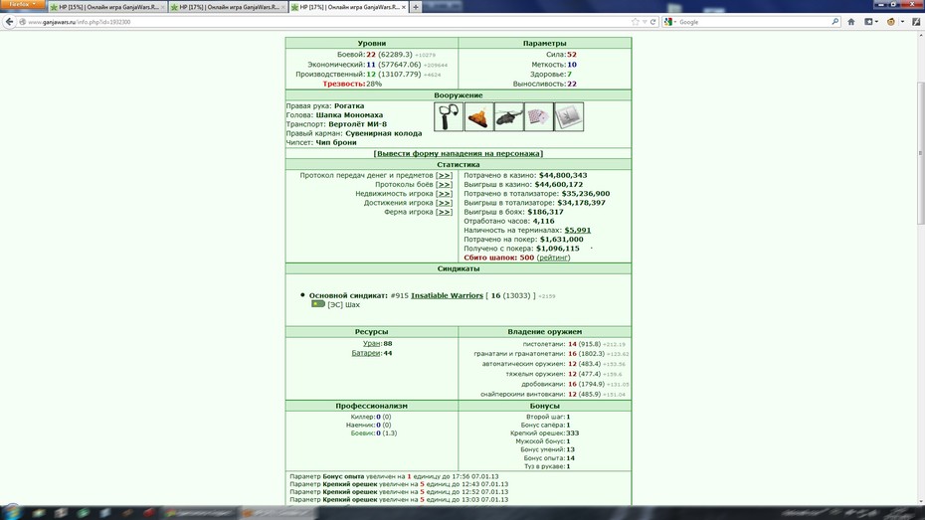
Task: Click the 'пистолетами: 14' weapon skill row
Action: (x=574, y=344)
